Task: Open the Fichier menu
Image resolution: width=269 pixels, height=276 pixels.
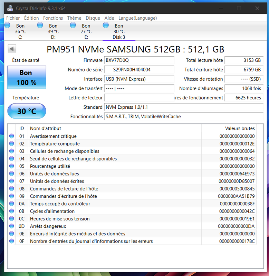Action: point(13,18)
